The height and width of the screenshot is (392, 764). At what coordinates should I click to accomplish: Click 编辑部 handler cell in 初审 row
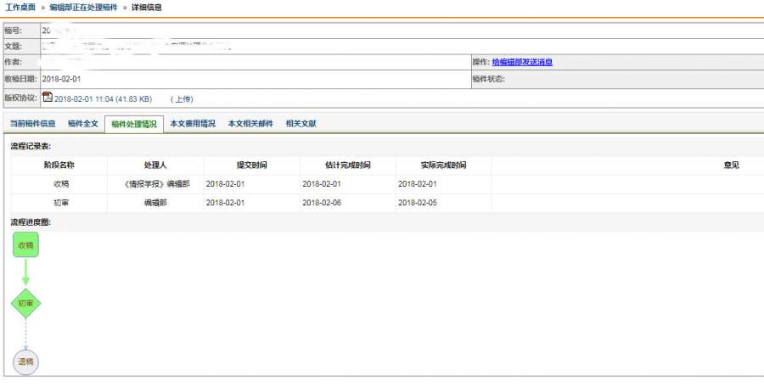coord(155,203)
